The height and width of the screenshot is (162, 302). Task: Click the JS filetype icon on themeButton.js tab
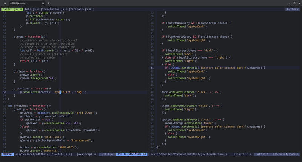(x=66, y=9)
